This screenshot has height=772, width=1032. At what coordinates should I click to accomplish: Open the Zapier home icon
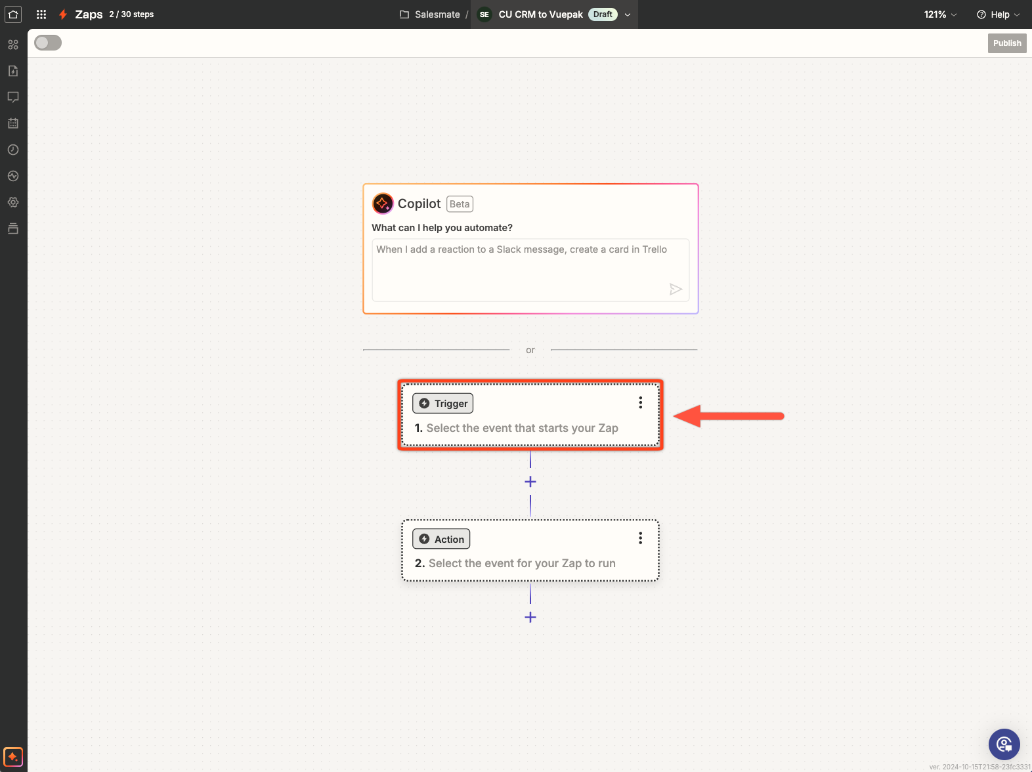pyautogui.click(x=13, y=14)
